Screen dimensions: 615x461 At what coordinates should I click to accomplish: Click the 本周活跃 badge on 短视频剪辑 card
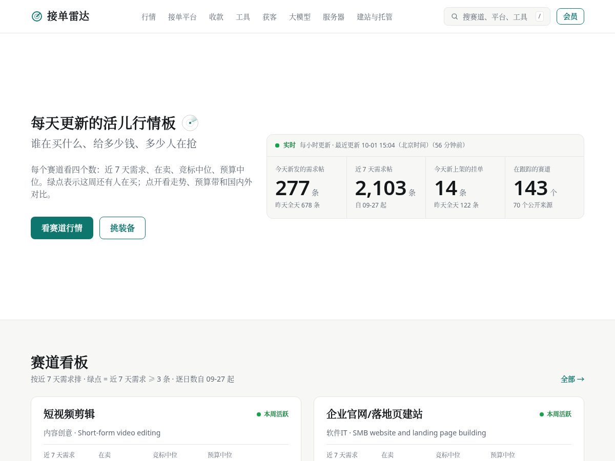273,414
